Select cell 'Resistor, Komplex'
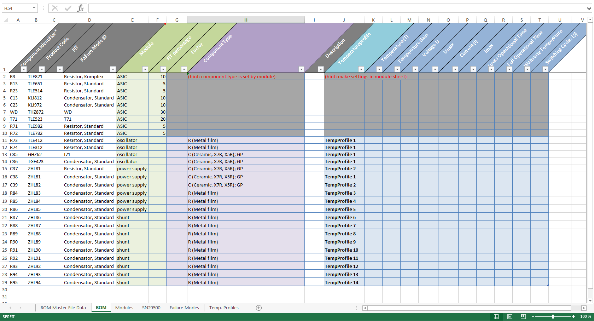Screen dimensions: 594x321 [x=89, y=76]
